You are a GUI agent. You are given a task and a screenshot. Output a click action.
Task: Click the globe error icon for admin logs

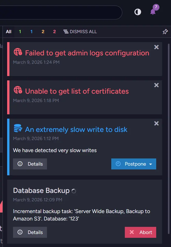(18, 52)
